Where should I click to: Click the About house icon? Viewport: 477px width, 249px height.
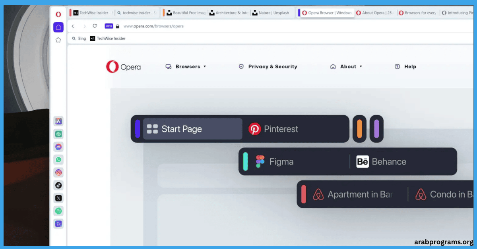[333, 67]
